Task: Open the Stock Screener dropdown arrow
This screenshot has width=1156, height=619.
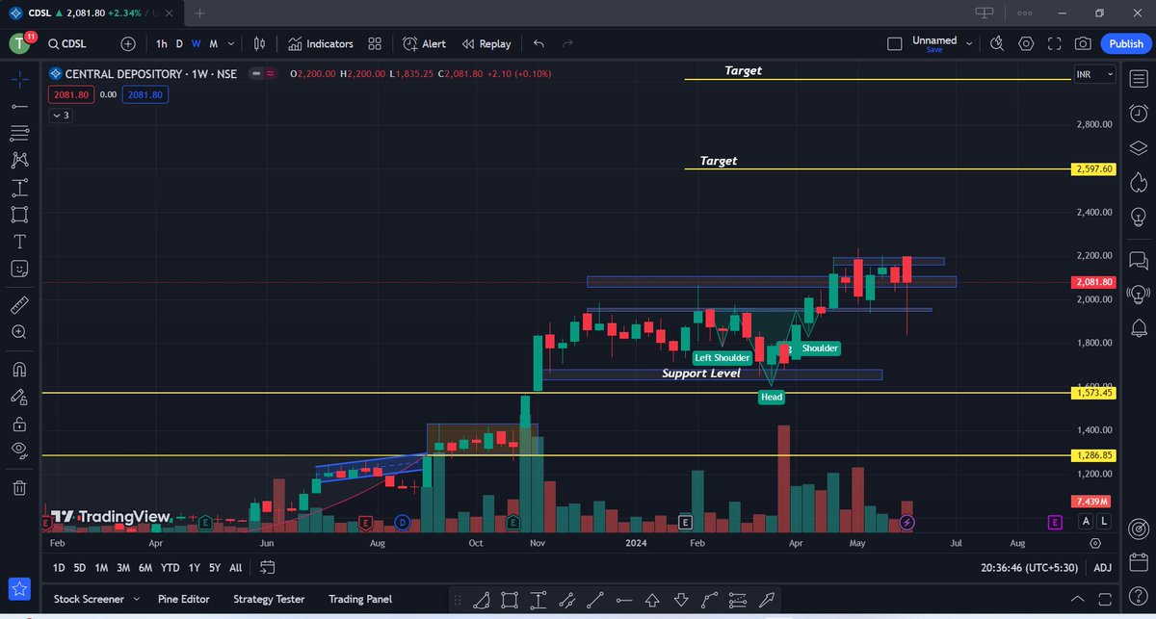Action: coord(136,599)
